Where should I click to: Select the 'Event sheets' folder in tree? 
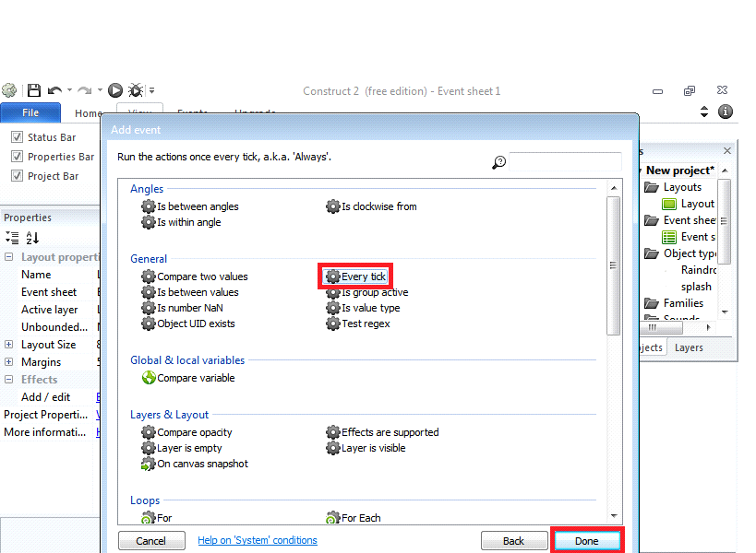[680, 220]
